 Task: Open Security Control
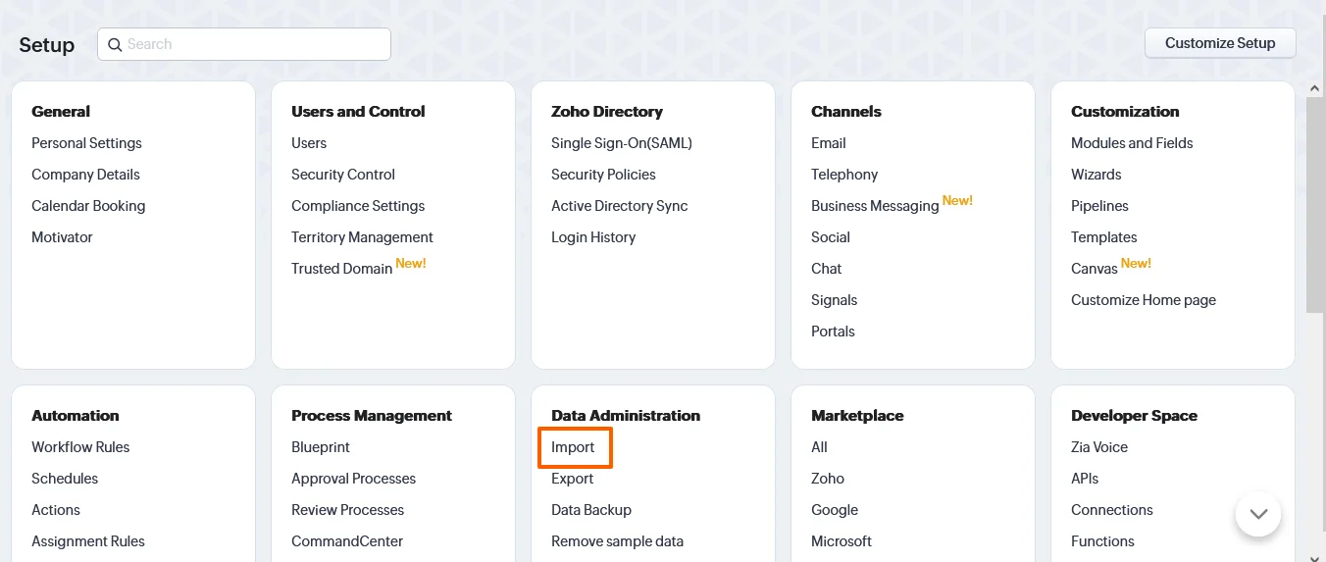click(343, 175)
